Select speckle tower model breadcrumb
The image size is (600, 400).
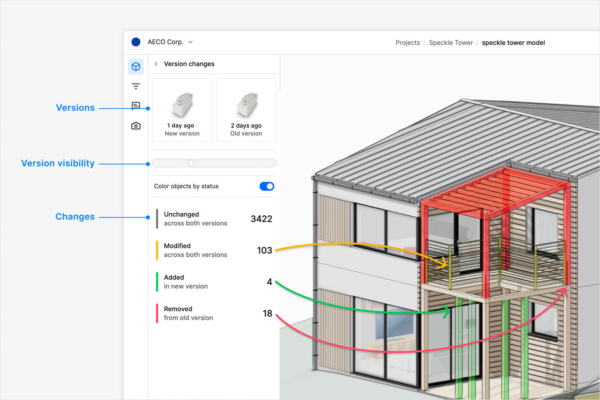(x=513, y=43)
